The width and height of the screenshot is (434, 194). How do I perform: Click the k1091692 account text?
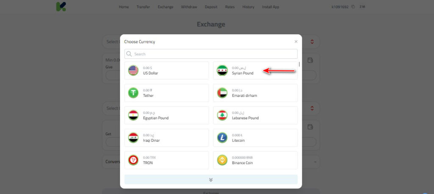click(340, 7)
